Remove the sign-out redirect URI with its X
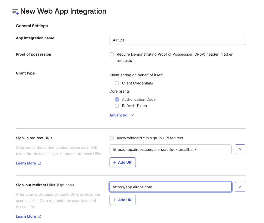264x223 pixels. (x=240, y=187)
